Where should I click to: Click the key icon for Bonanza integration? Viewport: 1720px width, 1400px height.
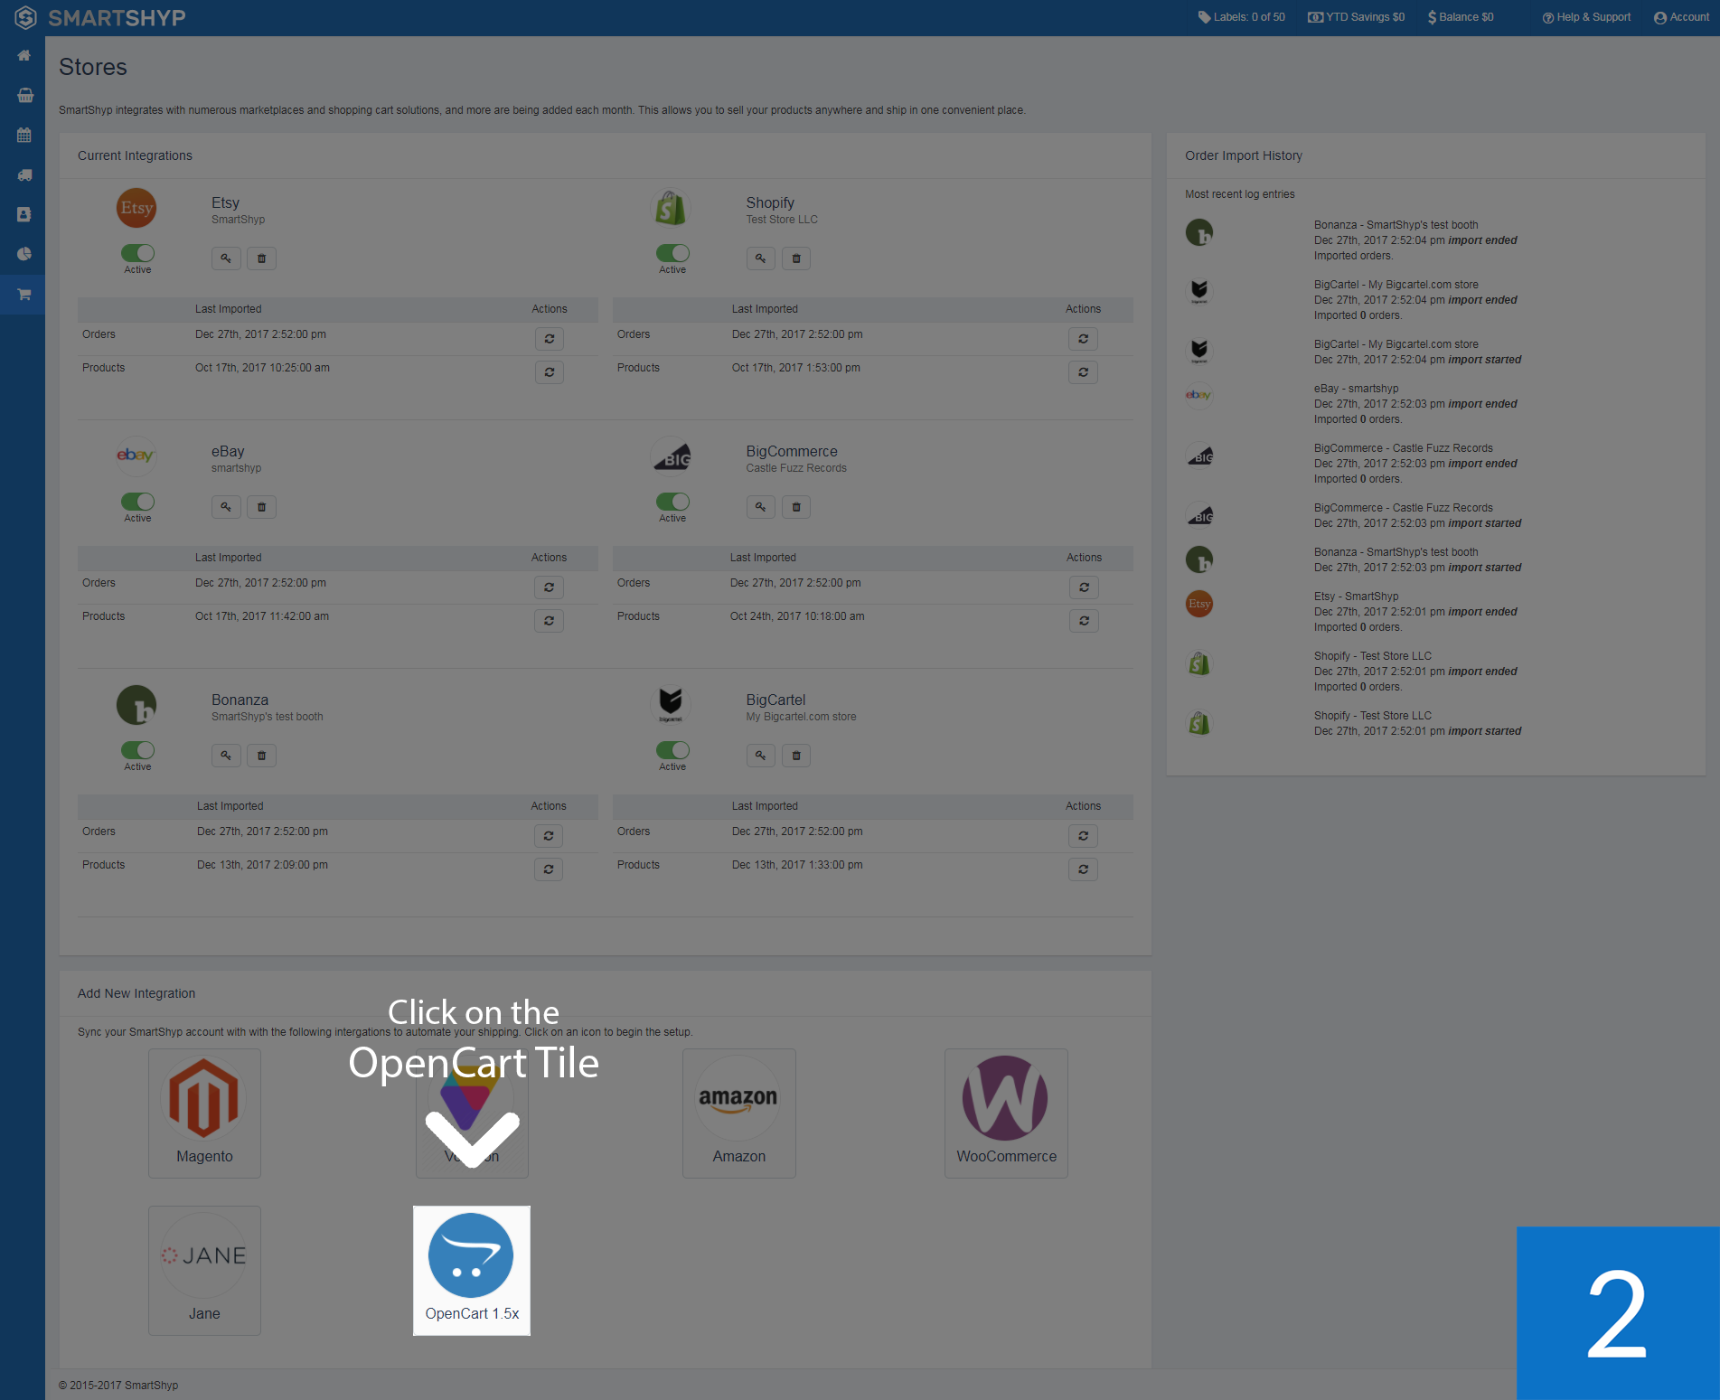(226, 756)
